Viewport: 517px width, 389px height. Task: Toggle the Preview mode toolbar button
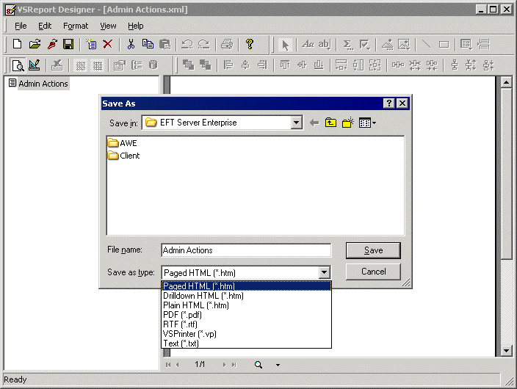tap(18, 65)
